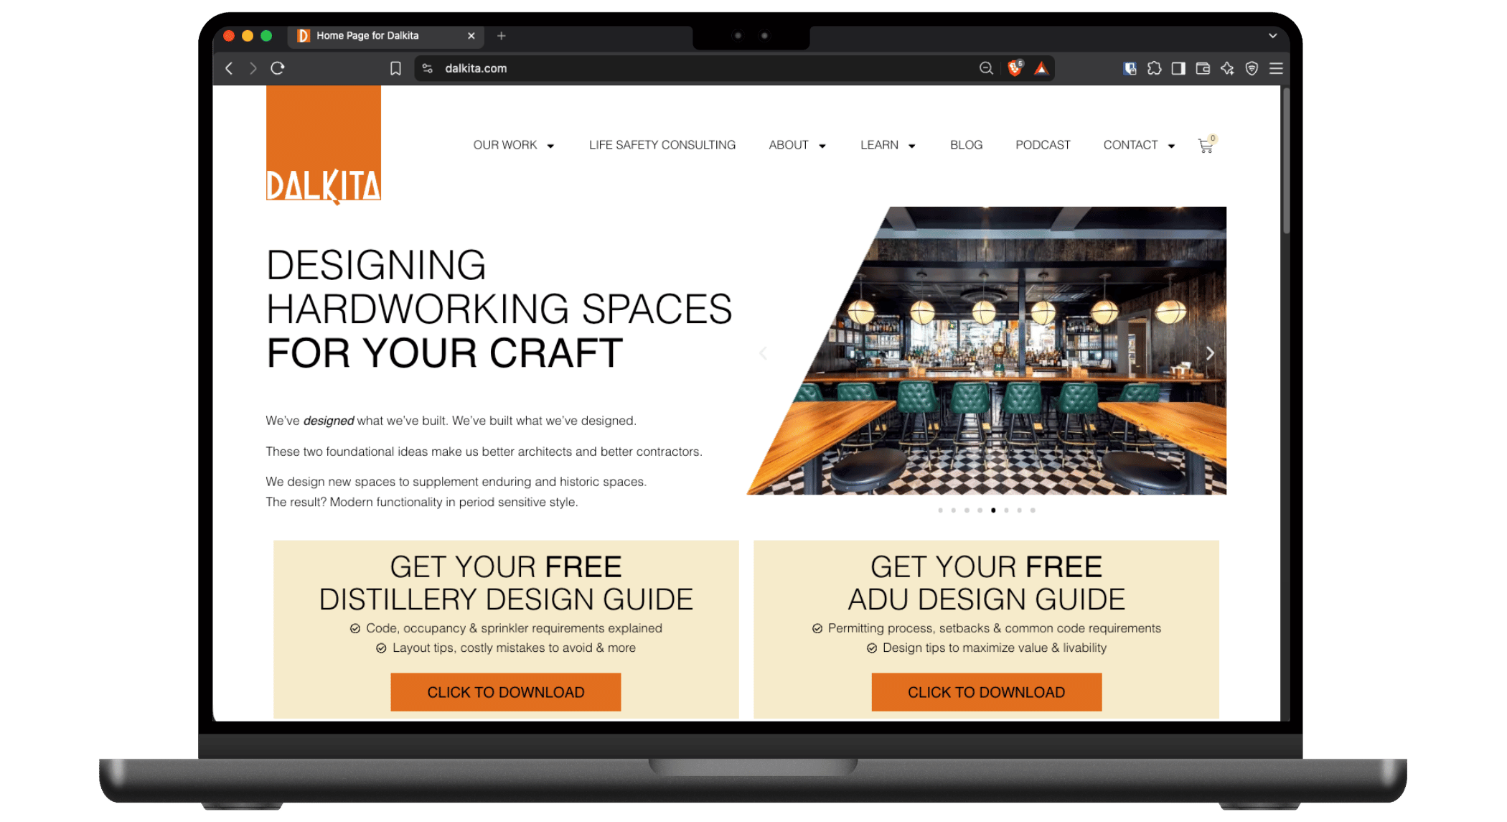Expand the tab search chevron
1507x822 pixels.
(1272, 35)
